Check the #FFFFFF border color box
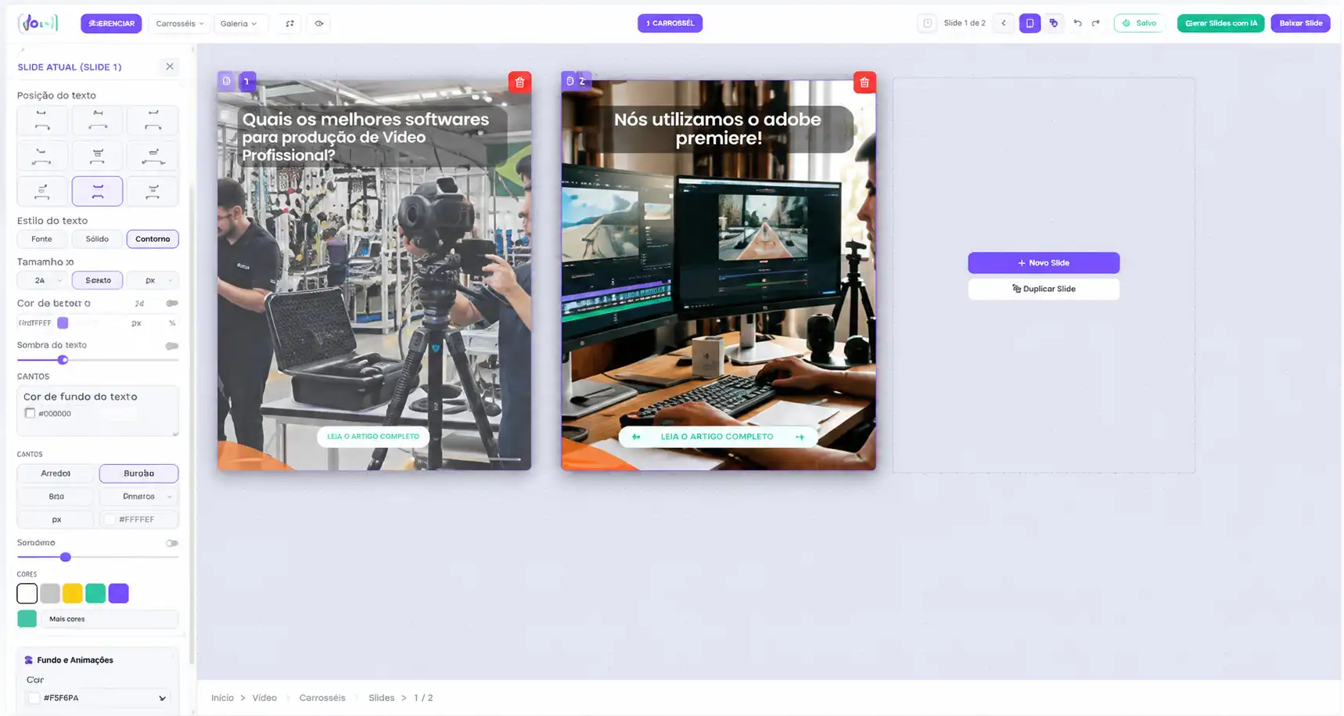1344x716 pixels. (x=110, y=519)
